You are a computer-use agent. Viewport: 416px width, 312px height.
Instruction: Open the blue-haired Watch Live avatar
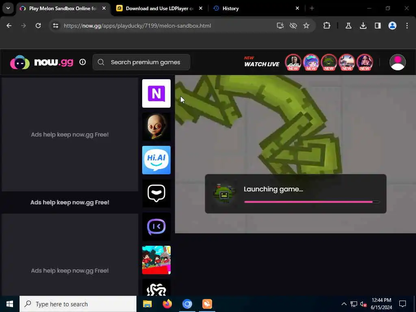coord(311,62)
